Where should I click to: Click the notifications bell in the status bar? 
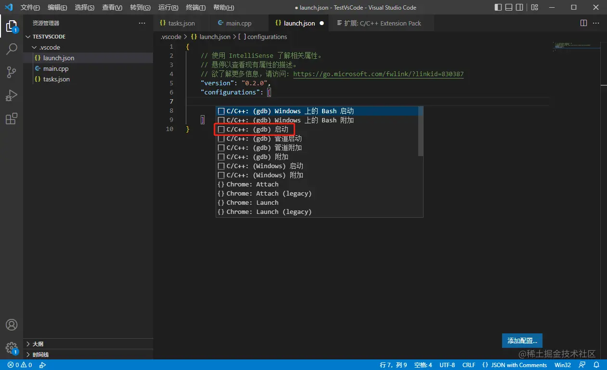tap(597, 365)
